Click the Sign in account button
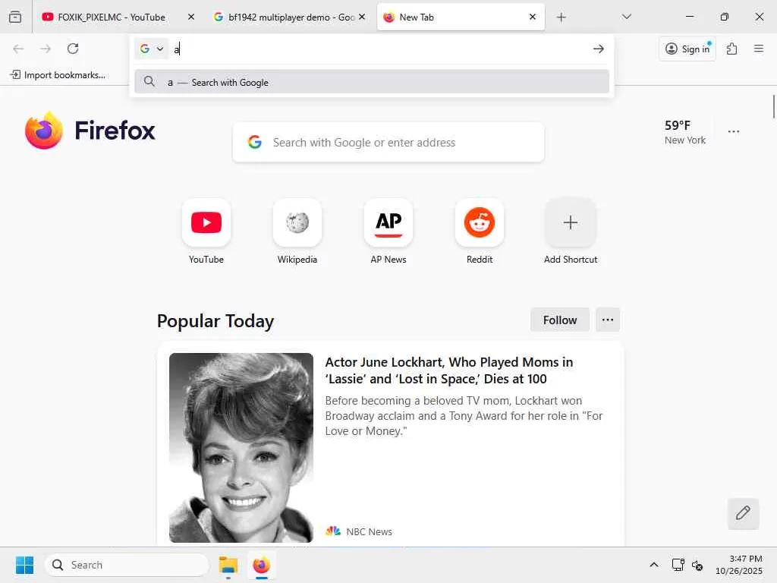The image size is (777, 583). tap(687, 49)
